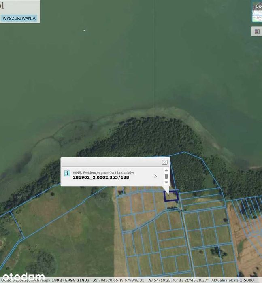The width and height of the screenshot is (262, 283).
Task: Expand parcel details with the right chevron
Action: pyautogui.click(x=155, y=176)
